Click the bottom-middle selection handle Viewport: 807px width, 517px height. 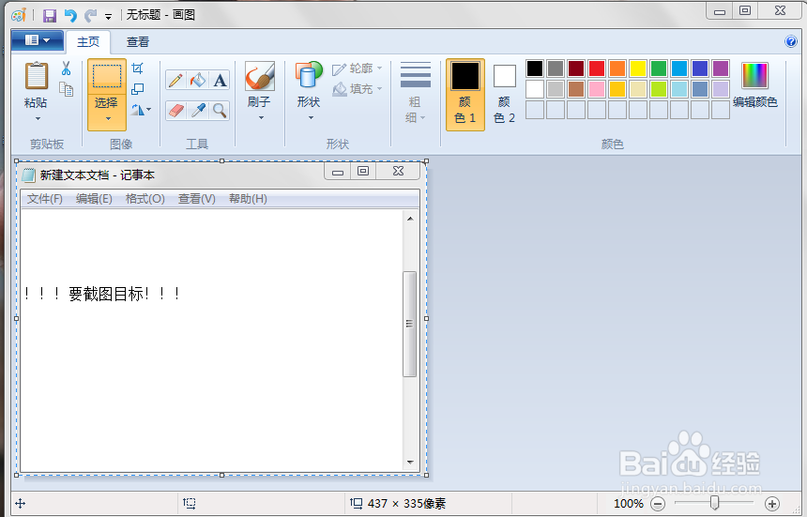tap(221, 475)
